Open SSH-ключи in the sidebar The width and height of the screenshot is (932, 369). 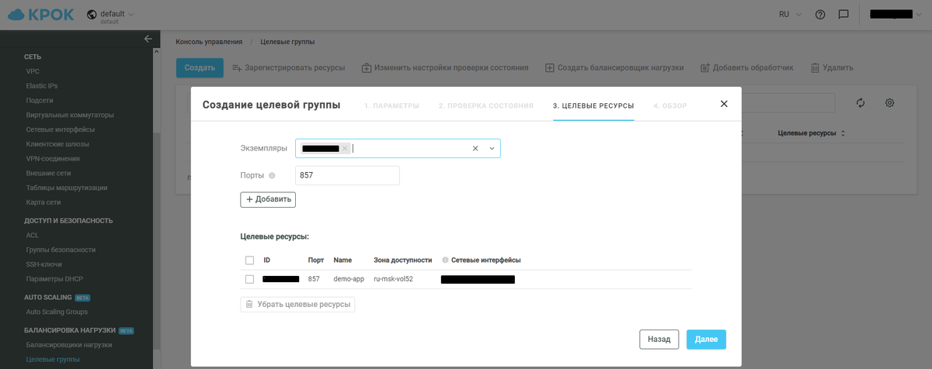click(43, 264)
